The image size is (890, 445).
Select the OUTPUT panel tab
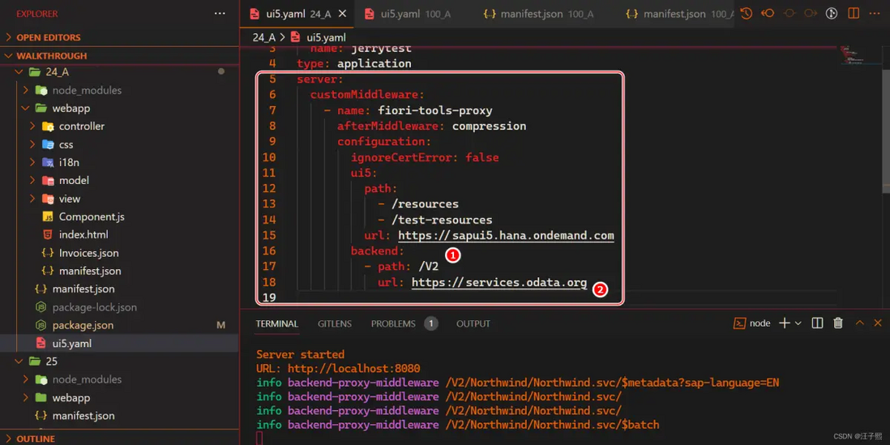tap(473, 323)
